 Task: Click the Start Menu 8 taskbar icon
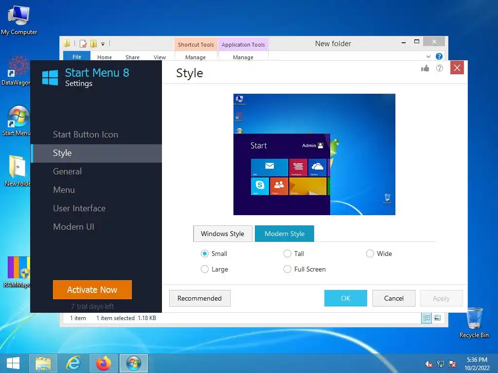pos(134,363)
